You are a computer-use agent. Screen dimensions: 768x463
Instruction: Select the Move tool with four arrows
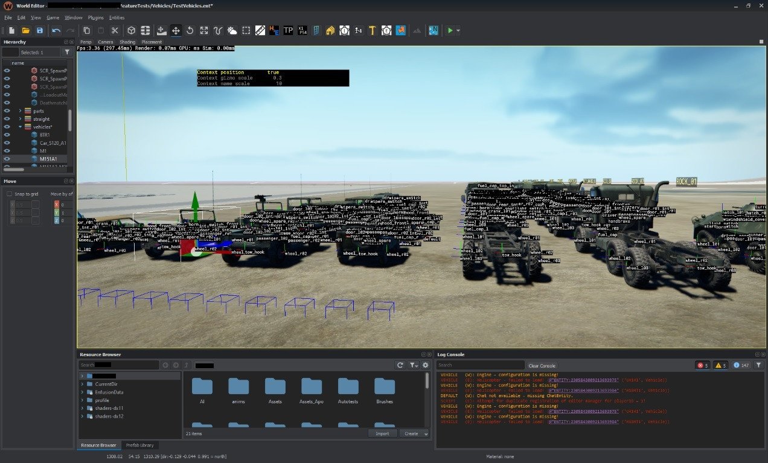click(x=176, y=30)
